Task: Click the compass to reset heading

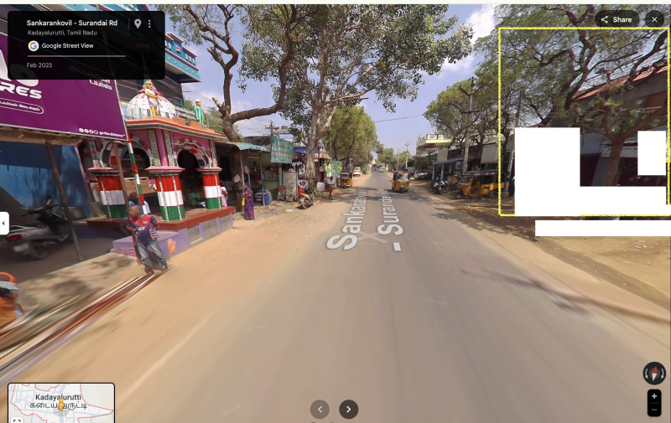Action: coord(654,373)
